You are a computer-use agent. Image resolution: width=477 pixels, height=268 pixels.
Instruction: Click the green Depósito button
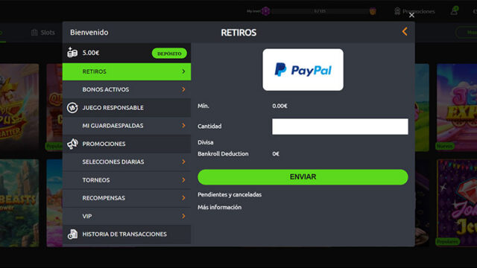tap(169, 53)
